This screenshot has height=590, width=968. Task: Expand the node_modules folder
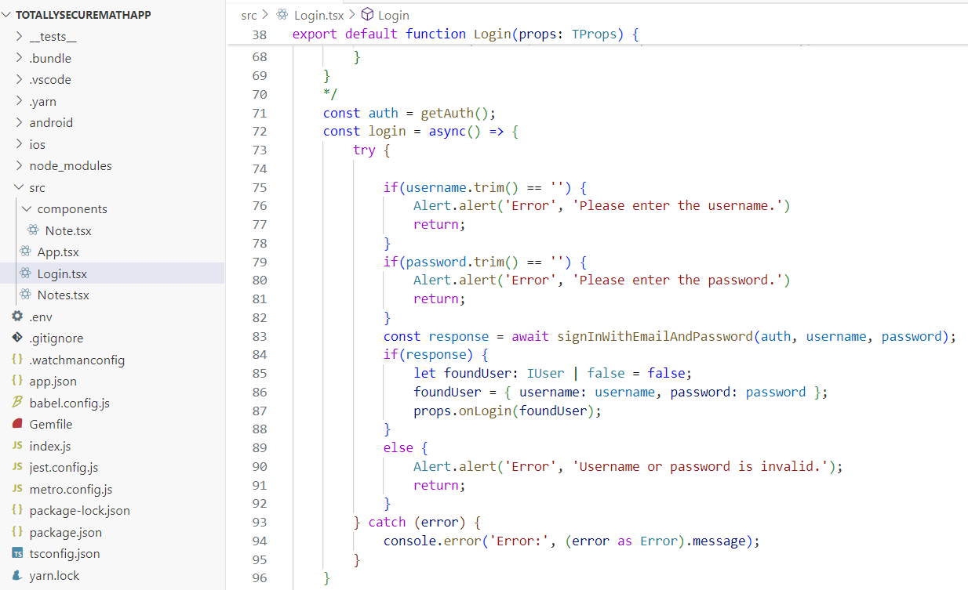pos(20,166)
